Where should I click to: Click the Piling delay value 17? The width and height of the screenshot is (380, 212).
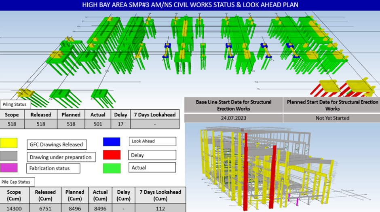click(x=120, y=124)
